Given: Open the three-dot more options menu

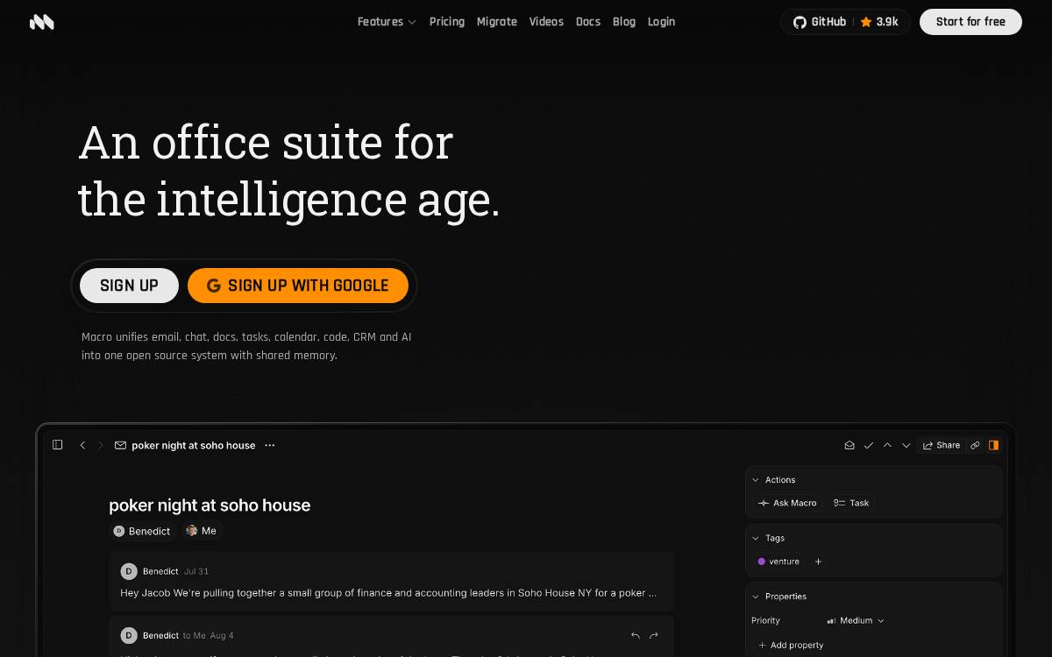Looking at the screenshot, I should [x=270, y=445].
